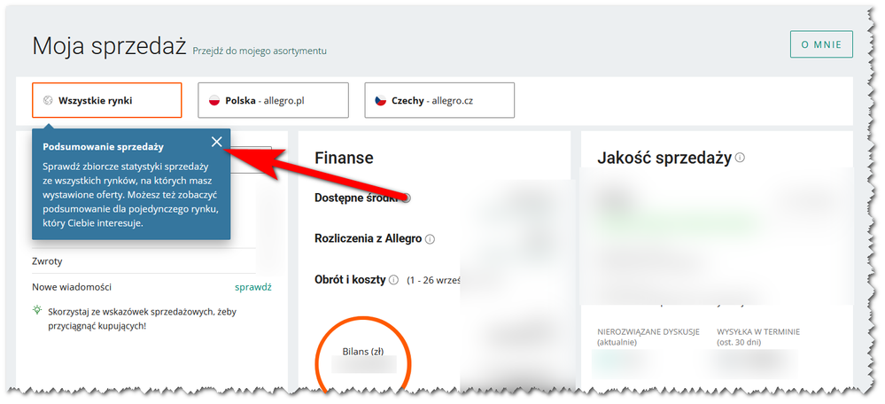Select the Wszystkie rynki market tab

coord(106,101)
